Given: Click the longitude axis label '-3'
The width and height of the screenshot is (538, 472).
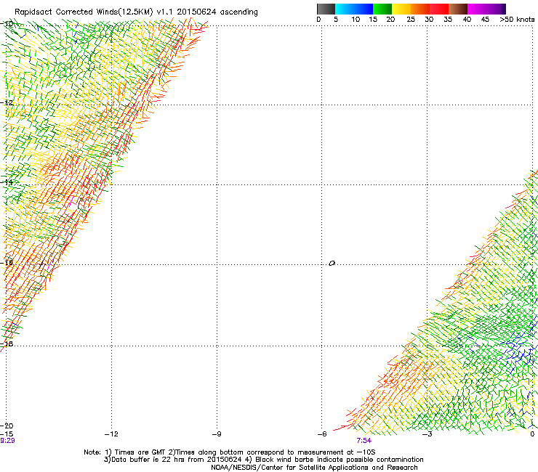Looking at the screenshot, I should (x=427, y=434).
